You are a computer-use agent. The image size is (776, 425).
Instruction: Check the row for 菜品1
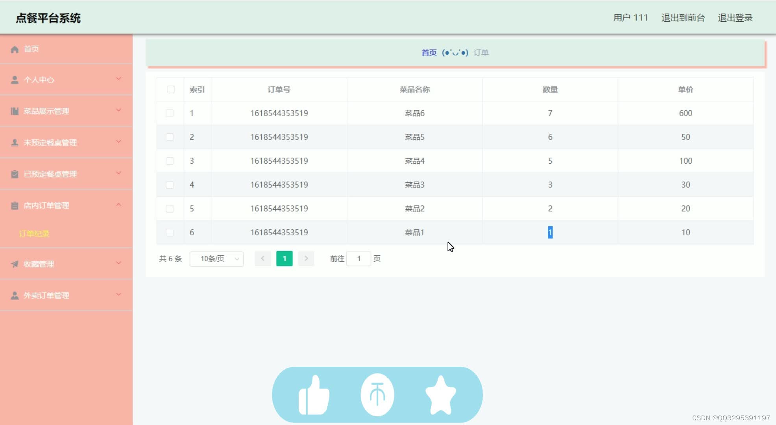click(x=170, y=233)
